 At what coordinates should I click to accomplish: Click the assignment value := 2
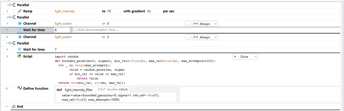(x=105, y=37)
